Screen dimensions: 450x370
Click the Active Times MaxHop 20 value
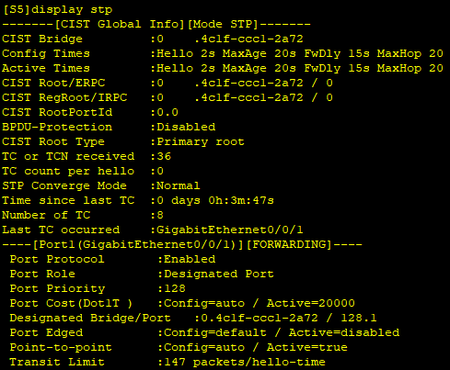point(410,68)
